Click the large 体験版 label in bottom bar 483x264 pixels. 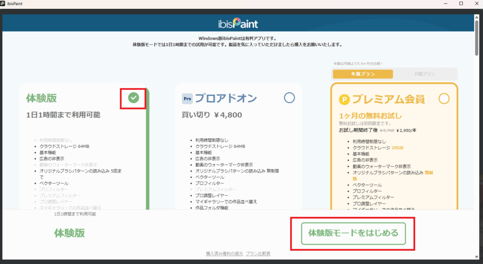(x=69, y=233)
